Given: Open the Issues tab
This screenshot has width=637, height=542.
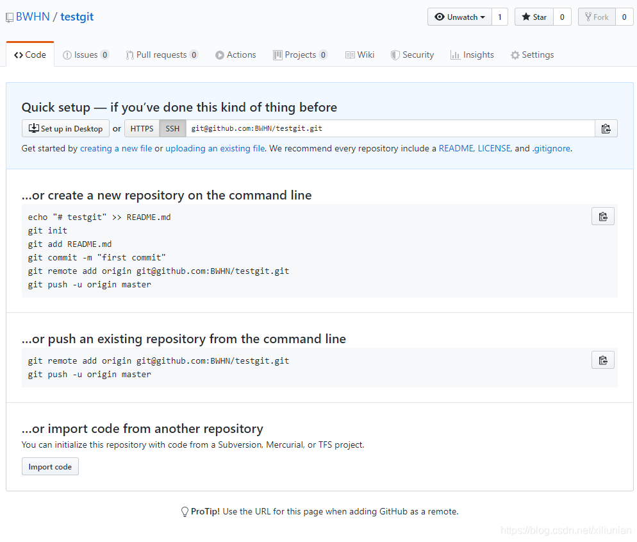Looking at the screenshot, I should [x=86, y=55].
